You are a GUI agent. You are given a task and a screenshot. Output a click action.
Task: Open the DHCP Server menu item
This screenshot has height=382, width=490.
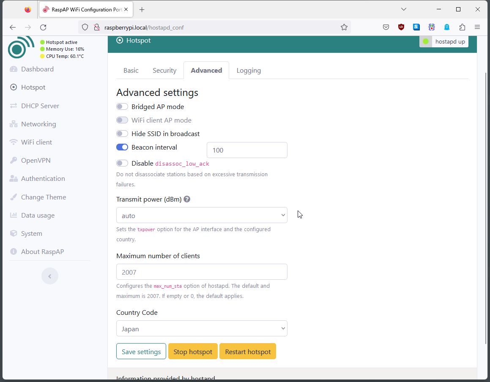[x=40, y=106]
